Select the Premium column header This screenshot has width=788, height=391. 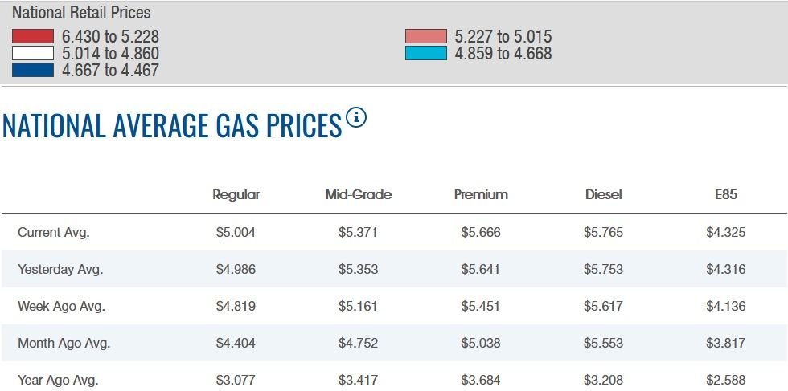coord(481,194)
